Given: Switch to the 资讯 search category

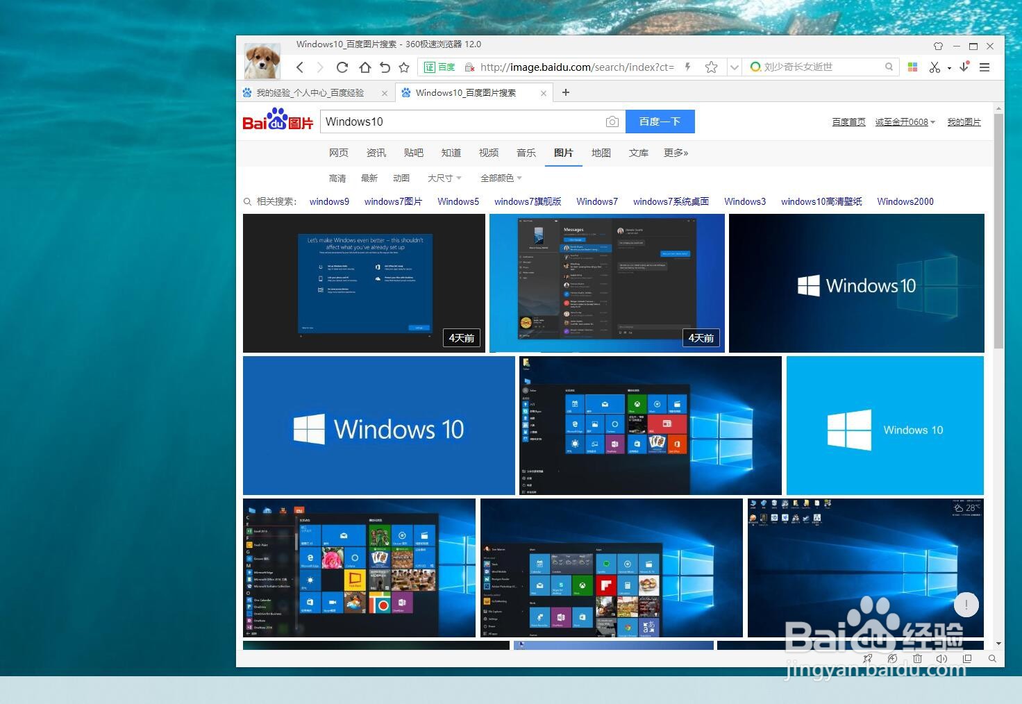Looking at the screenshot, I should coord(376,153).
